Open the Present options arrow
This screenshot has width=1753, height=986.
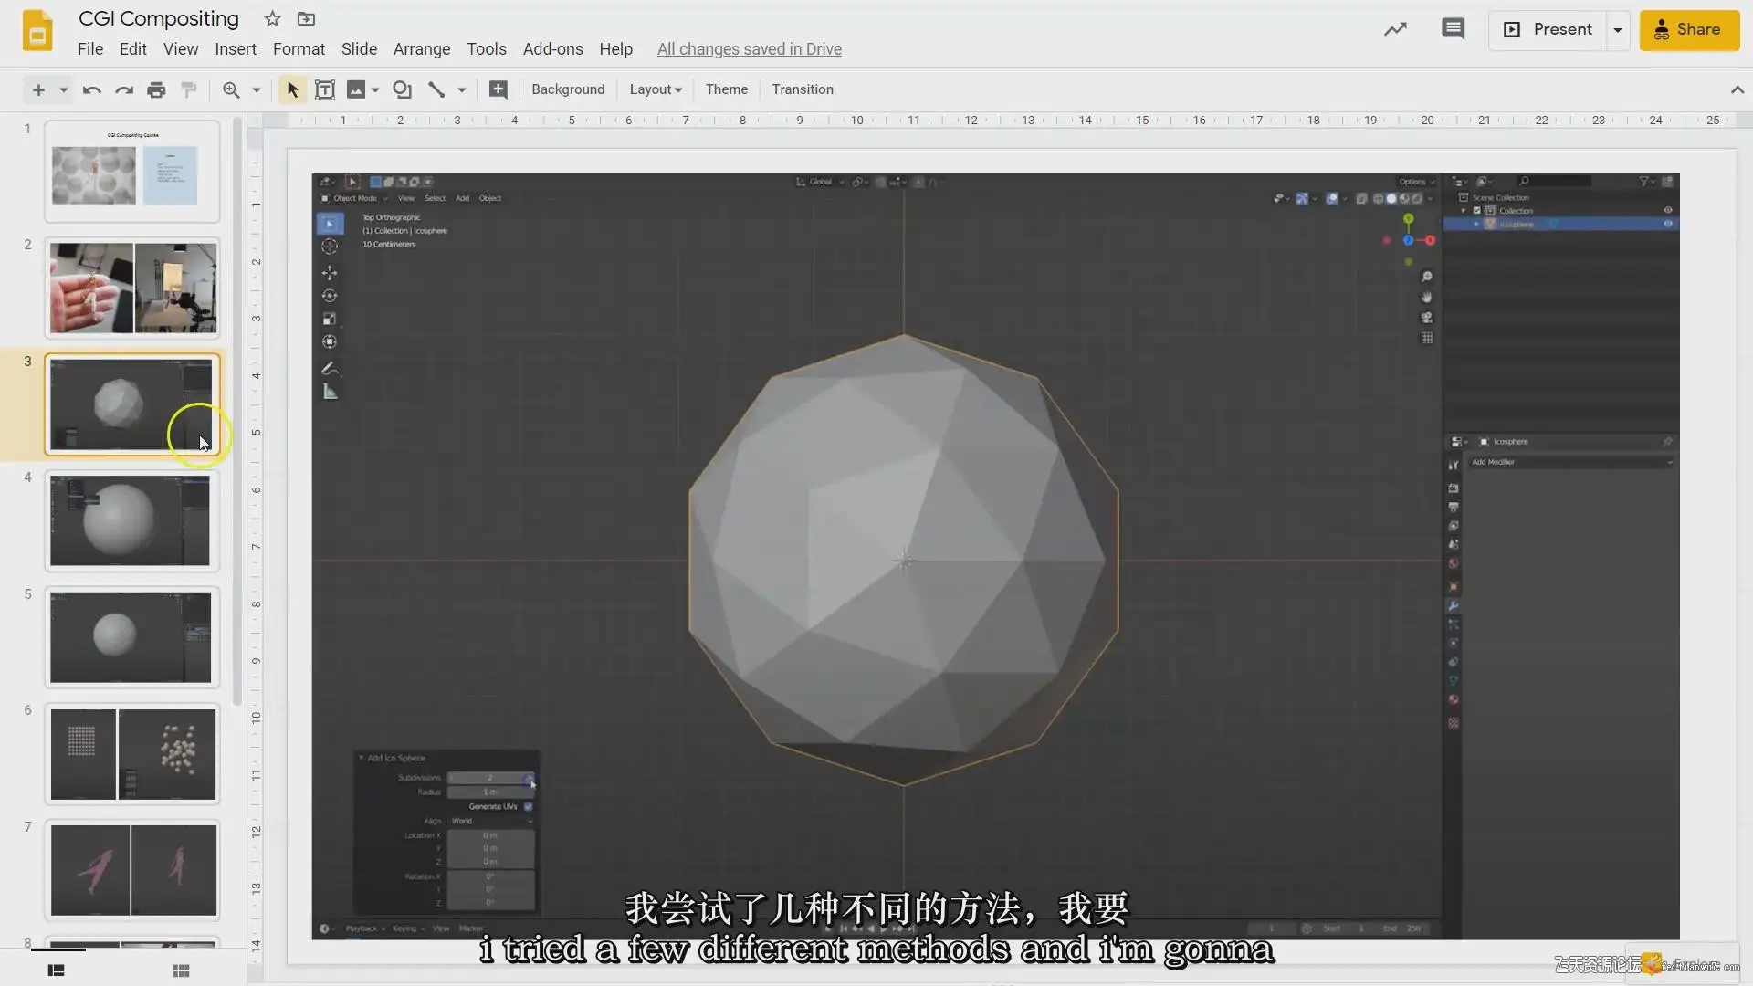1618,29
